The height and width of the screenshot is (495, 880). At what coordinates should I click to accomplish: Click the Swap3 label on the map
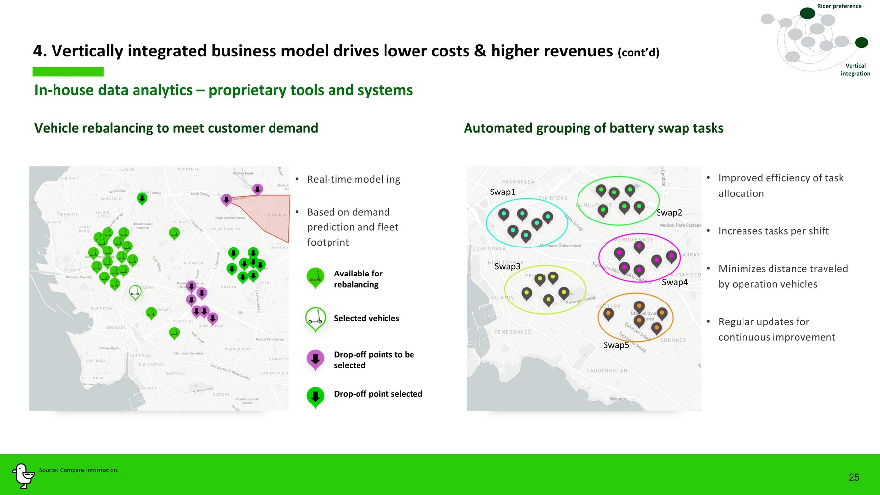[507, 266]
